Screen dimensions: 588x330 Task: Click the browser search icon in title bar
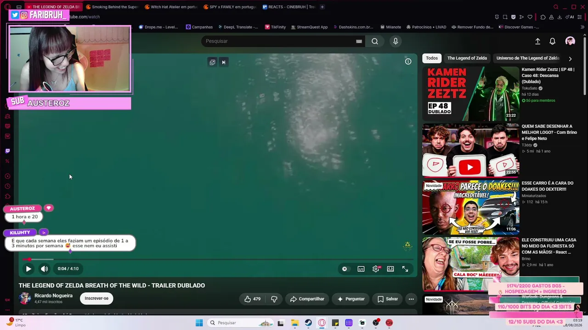(x=556, y=7)
